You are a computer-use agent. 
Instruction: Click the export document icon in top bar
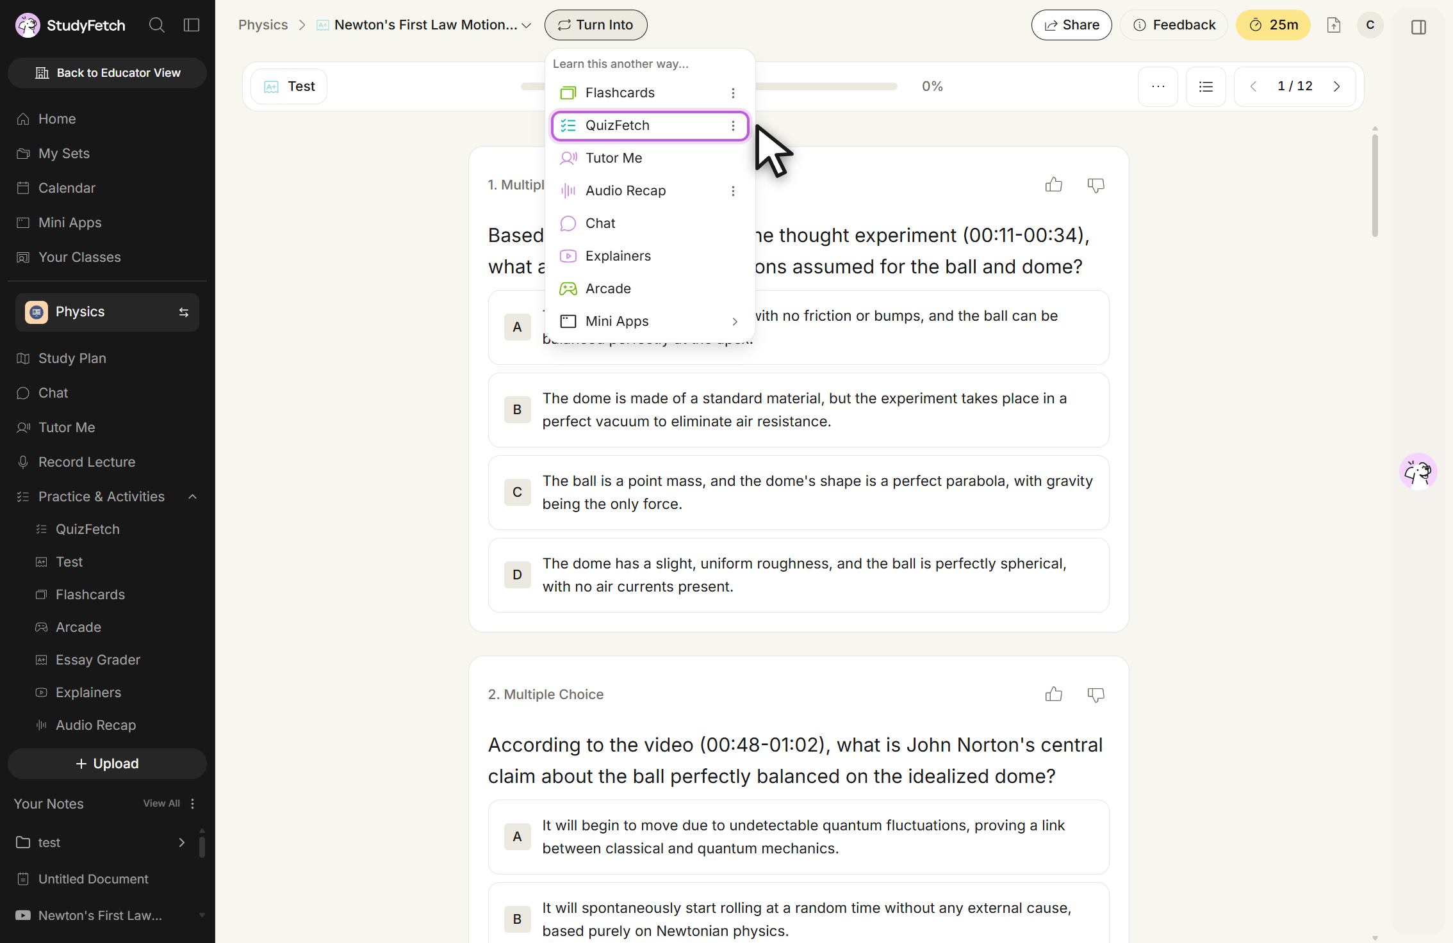[1334, 25]
